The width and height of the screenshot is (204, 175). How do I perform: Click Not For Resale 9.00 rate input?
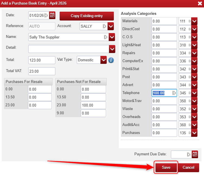click(93, 113)
